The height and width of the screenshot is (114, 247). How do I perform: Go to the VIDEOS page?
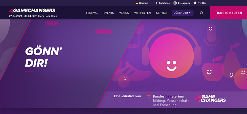click(124, 13)
